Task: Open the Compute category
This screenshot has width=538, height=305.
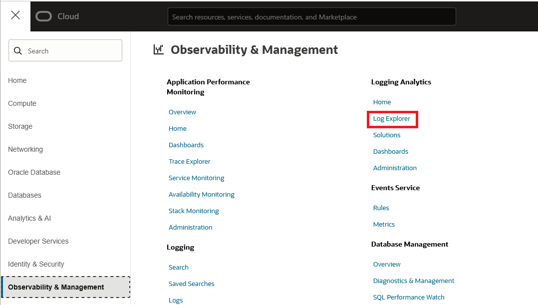Action: pyautogui.click(x=22, y=103)
